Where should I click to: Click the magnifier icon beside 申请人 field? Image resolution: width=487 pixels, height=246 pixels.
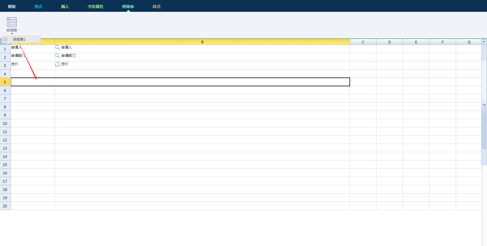pyautogui.click(x=58, y=47)
